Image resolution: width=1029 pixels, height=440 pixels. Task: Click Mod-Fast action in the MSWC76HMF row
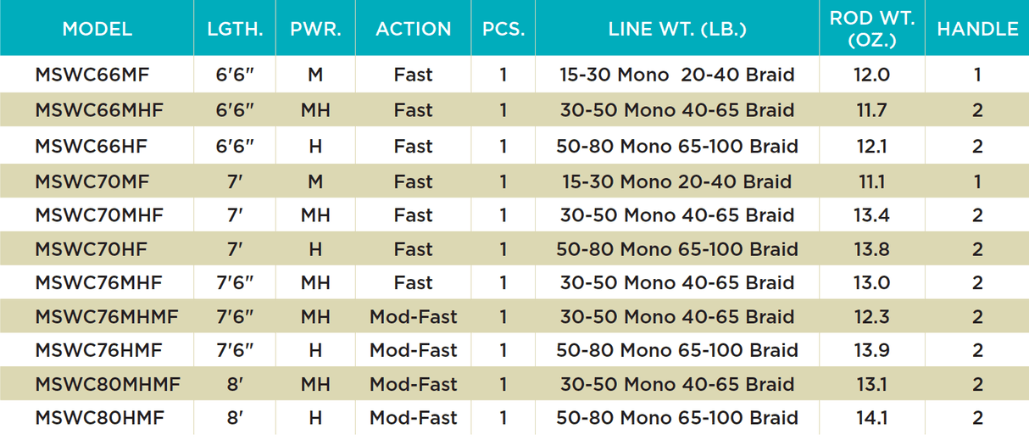[x=413, y=350]
